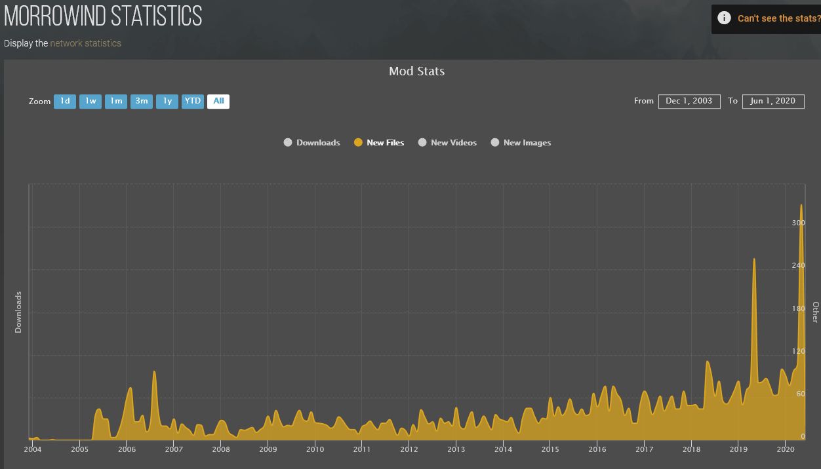
Task: Click the Morrowind Statistics heading
Action: [x=103, y=16]
